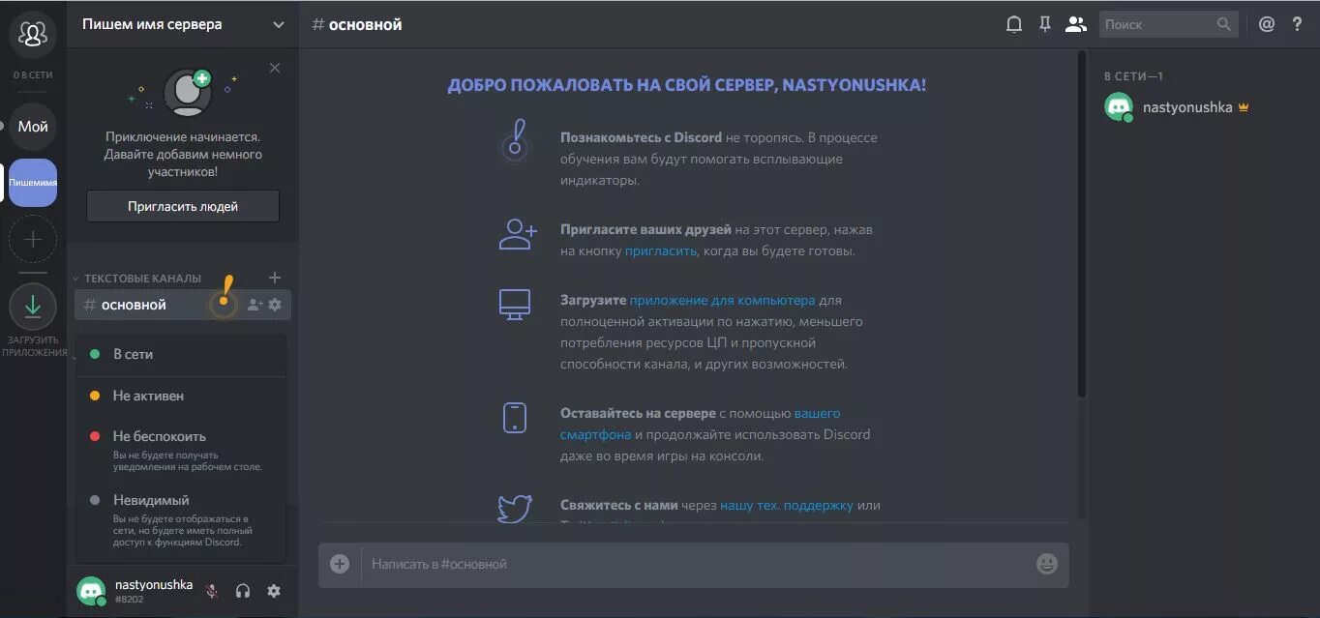This screenshot has width=1320, height=618.
Task: Open the friends home icon
Action: pos(33,34)
